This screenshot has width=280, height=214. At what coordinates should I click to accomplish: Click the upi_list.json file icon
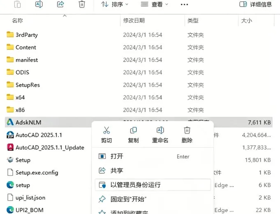pyautogui.click(x=10, y=198)
